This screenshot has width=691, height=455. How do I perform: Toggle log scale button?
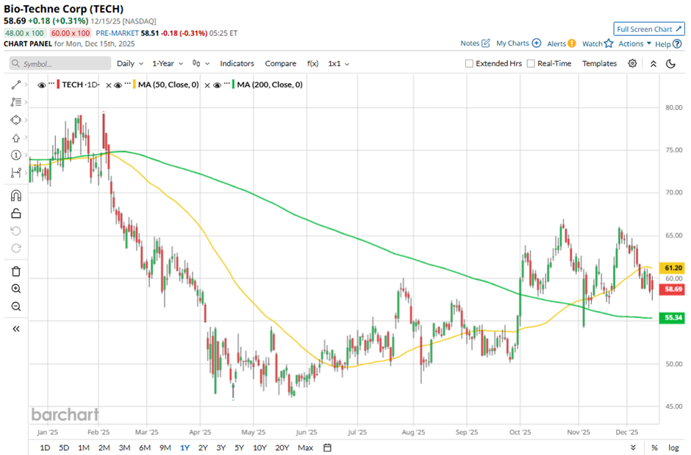(x=673, y=448)
